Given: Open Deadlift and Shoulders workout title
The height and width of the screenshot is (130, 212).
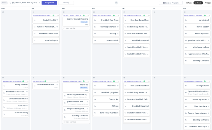Looking at the screenshot, I should coord(42,16).
